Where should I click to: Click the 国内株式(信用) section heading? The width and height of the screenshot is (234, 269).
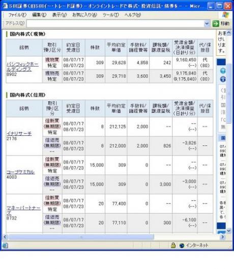[27, 95]
